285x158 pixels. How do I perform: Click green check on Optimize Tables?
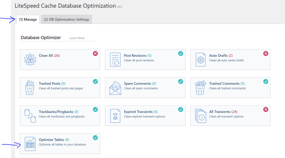[x=95, y=138]
